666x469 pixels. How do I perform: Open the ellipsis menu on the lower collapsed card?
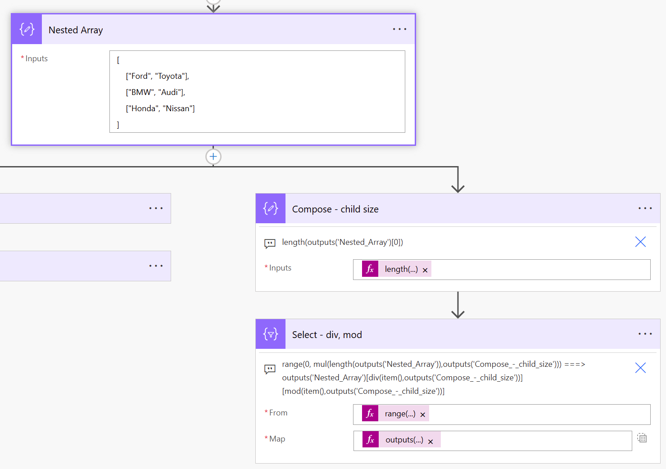click(156, 266)
